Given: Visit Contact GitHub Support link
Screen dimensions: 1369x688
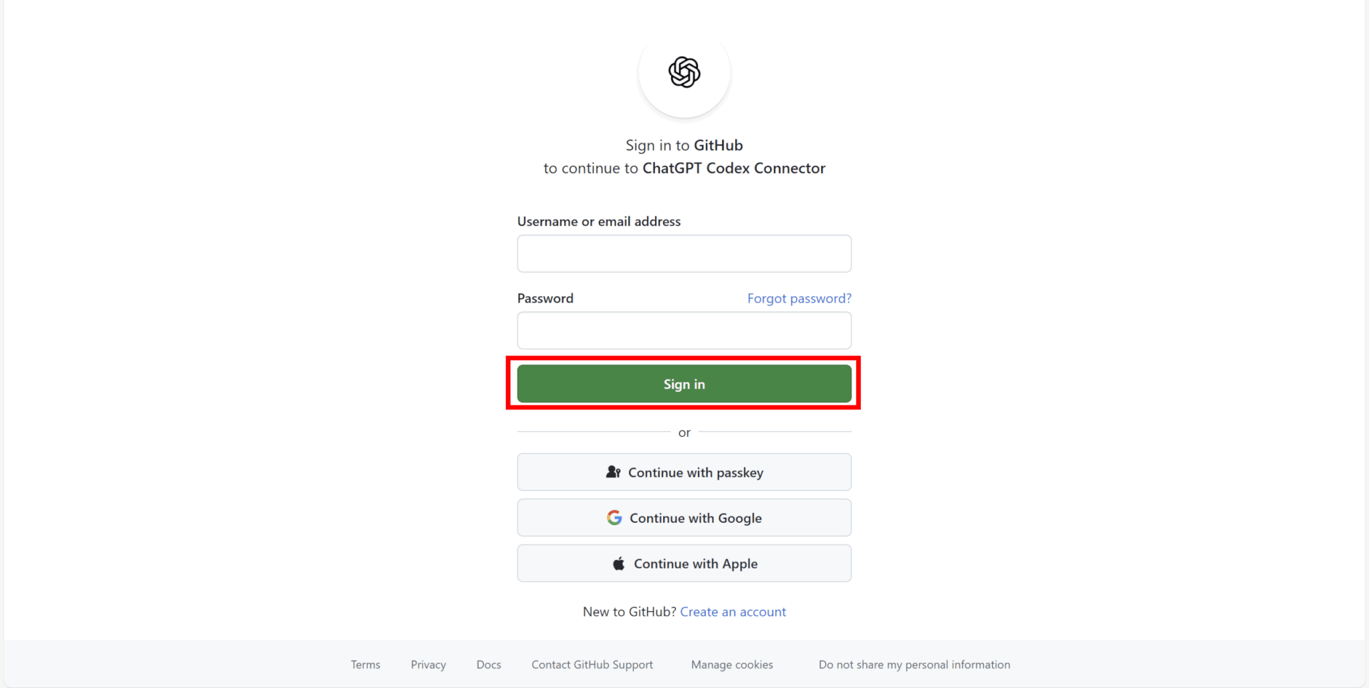Looking at the screenshot, I should click(592, 665).
